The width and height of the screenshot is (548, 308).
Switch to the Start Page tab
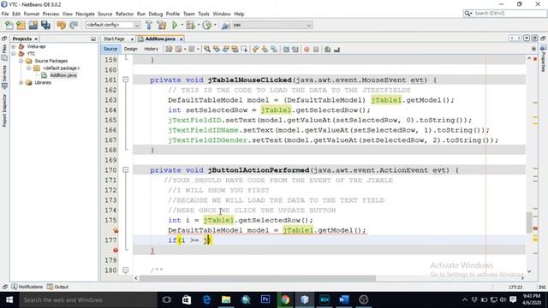pyautogui.click(x=114, y=38)
